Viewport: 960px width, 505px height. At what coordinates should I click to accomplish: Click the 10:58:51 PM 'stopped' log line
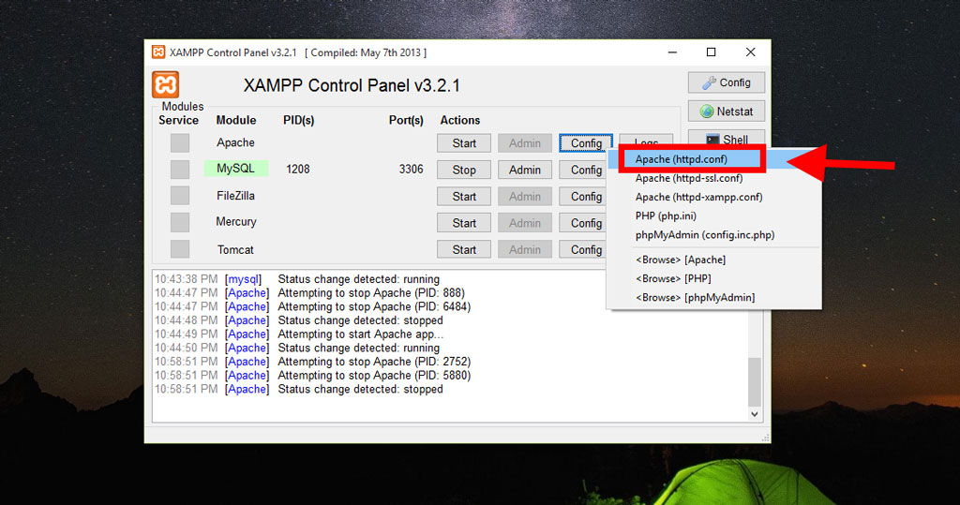click(x=360, y=390)
